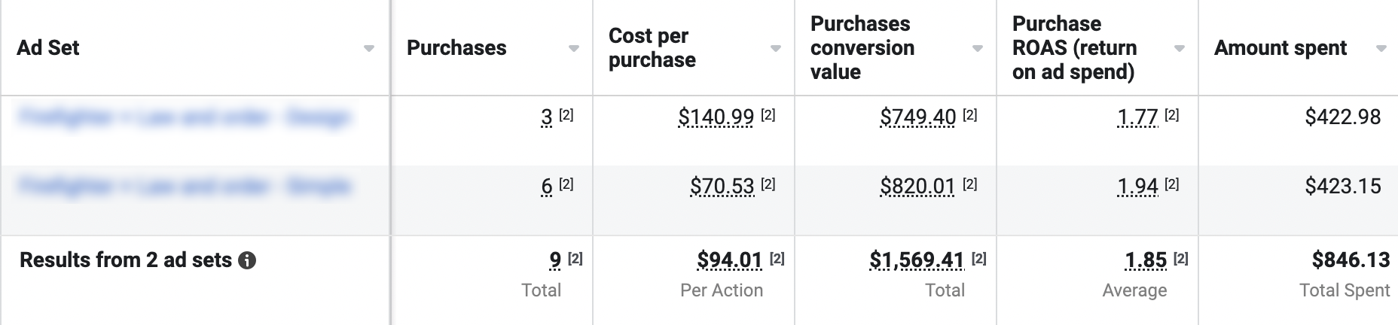The width and height of the screenshot is (1398, 325).
Task: Expand the Cost per purchase column menu
Action: point(776,49)
